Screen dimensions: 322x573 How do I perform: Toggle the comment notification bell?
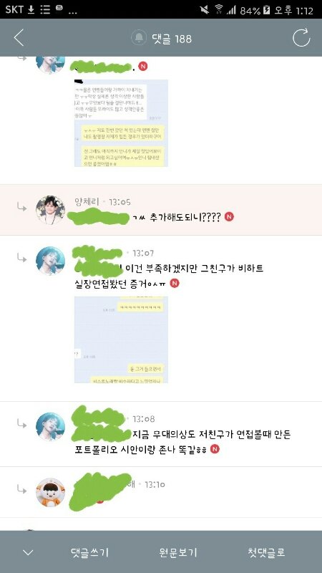[x=139, y=38]
